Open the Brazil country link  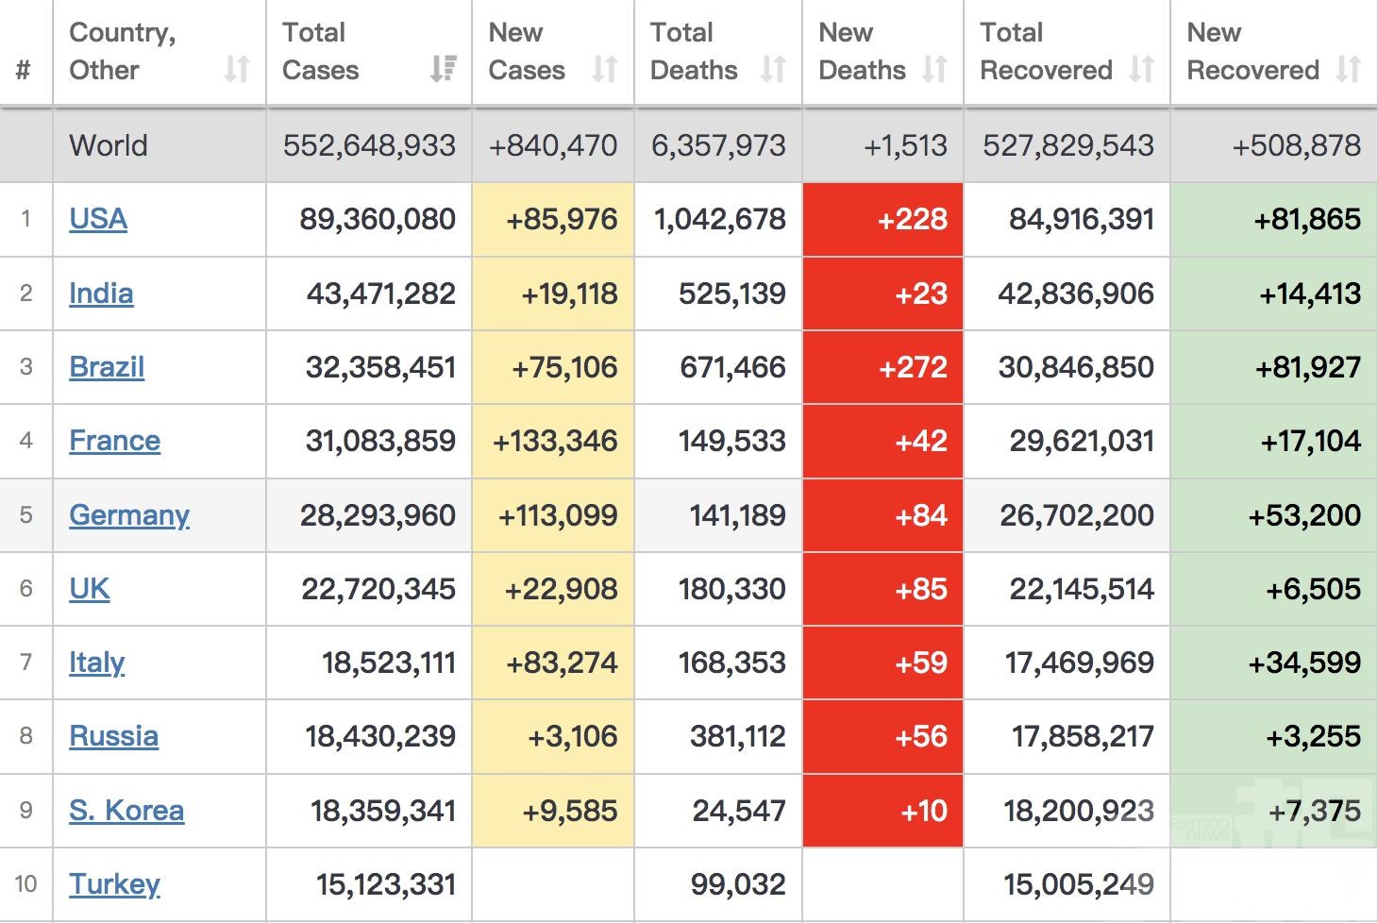coord(107,367)
